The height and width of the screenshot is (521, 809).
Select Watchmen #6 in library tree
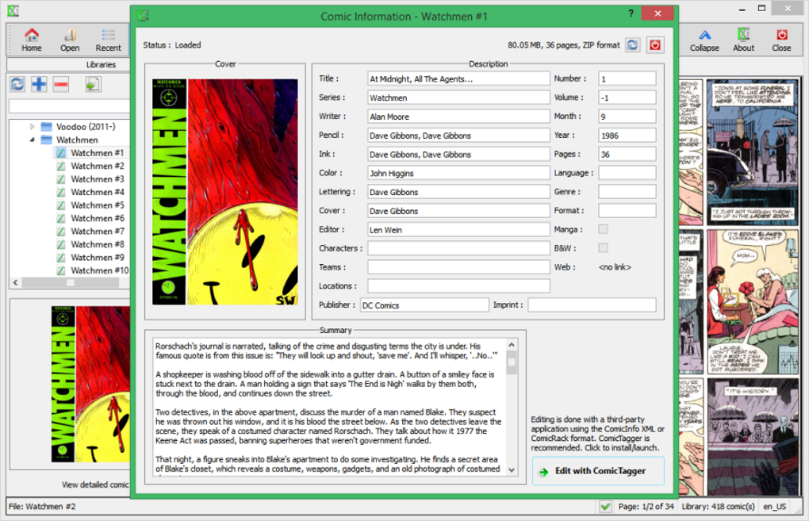tap(98, 218)
